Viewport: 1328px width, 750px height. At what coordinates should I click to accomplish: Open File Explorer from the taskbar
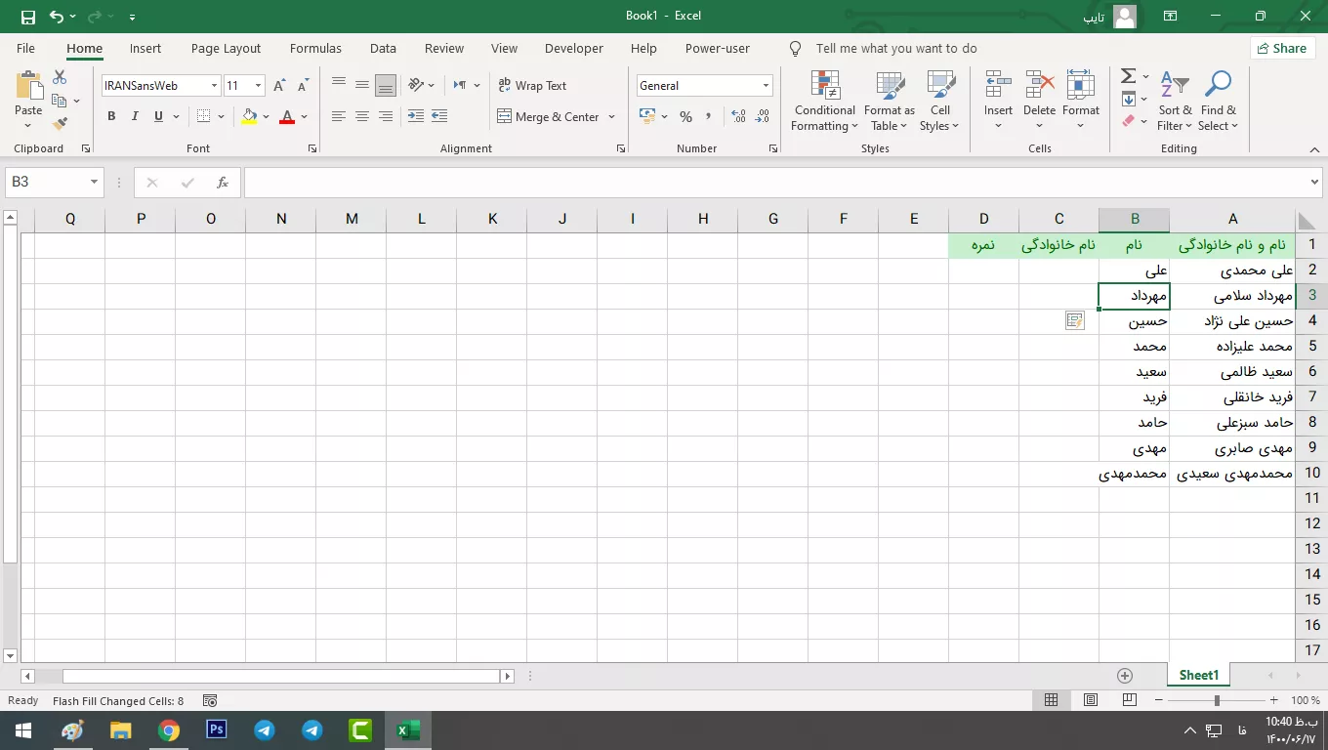tap(120, 729)
